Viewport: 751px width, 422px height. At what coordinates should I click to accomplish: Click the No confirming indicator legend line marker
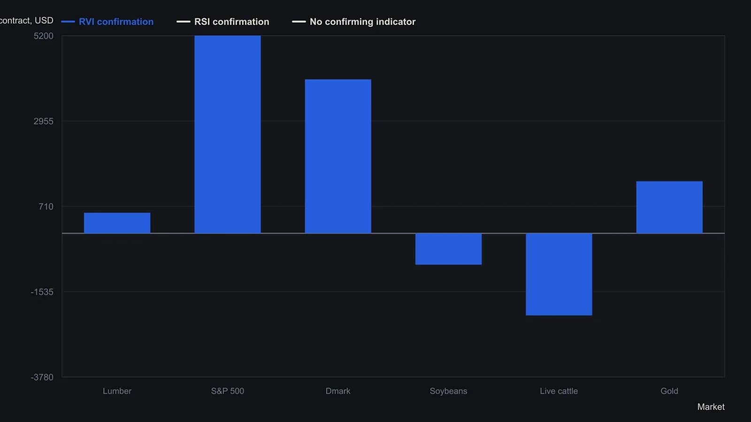point(299,22)
